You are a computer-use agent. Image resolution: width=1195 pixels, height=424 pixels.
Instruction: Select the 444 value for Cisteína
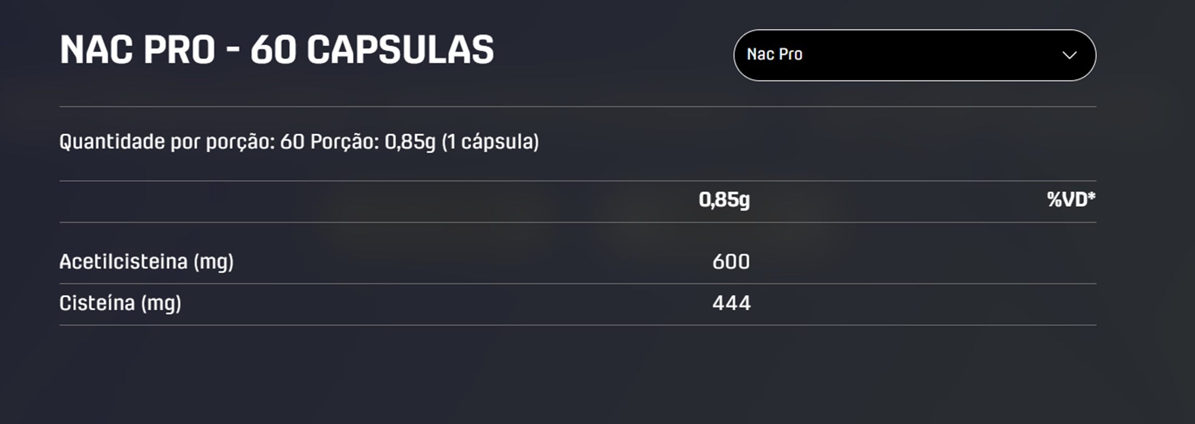pos(731,303)
